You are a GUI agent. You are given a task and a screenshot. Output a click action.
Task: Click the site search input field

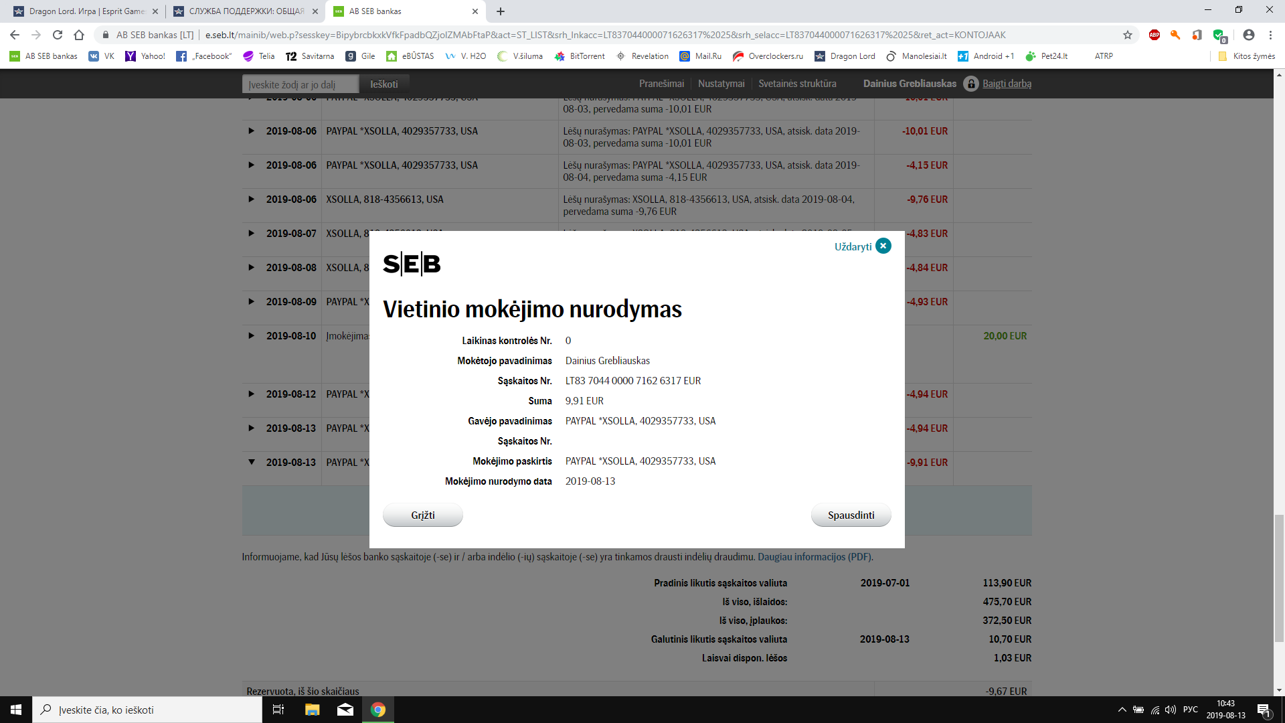(x=300, y=84)
